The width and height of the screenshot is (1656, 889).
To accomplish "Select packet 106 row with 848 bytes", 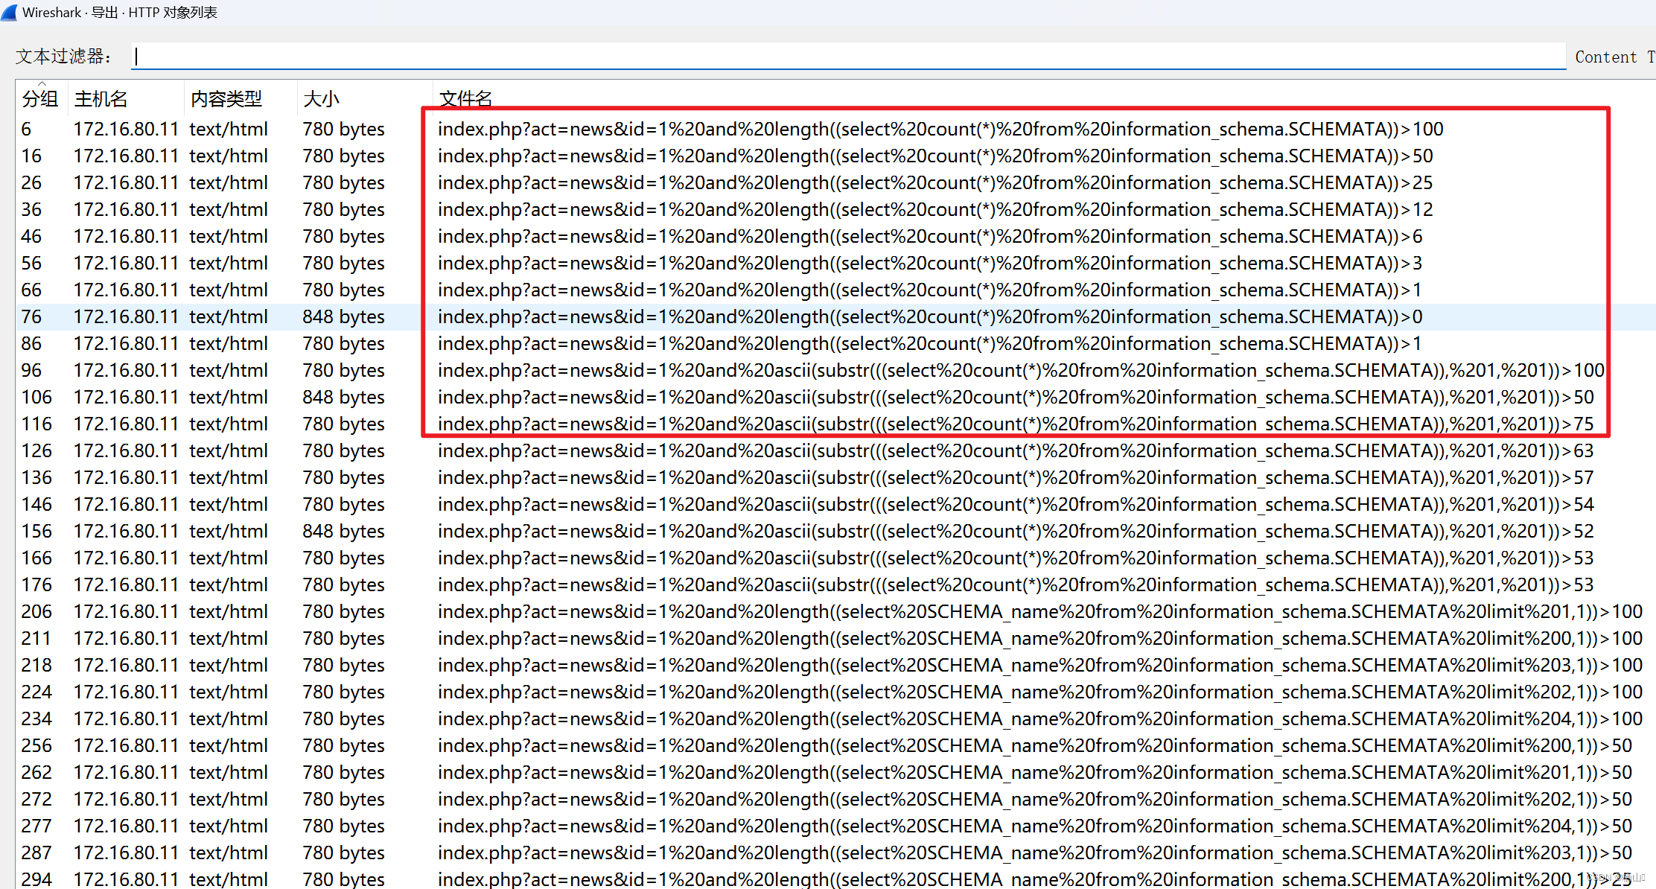I will point(835,397).
